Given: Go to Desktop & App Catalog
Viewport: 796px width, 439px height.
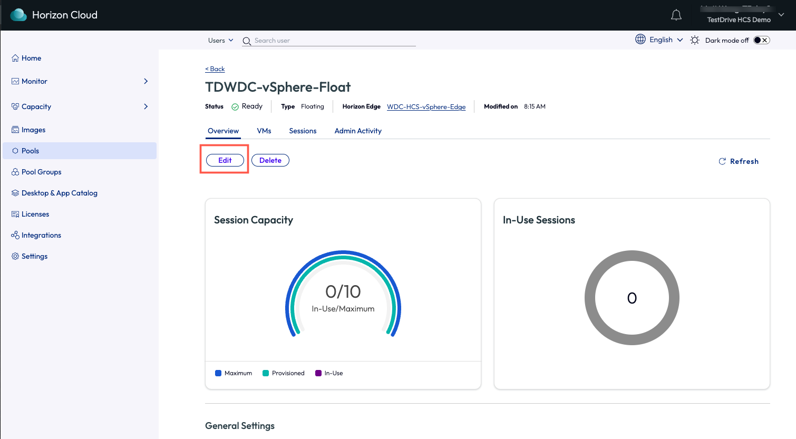Looking at the screenshot, I should (59, 193).
